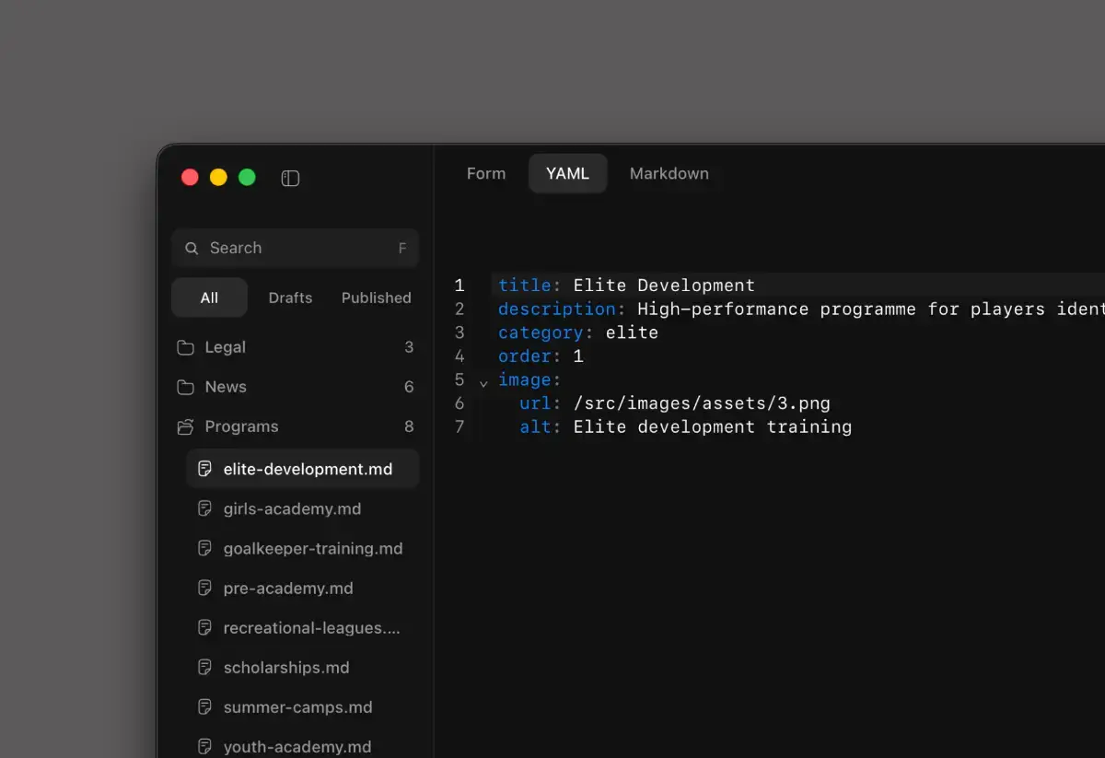1105x758 pixels.
Task: Expand the News folder
Action: (x=295, y=387)
